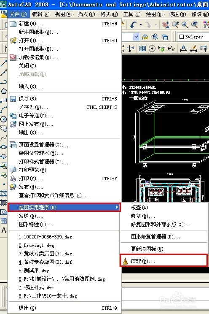This screenshot has width=209, height=314.
Task: Open 页面设置管理器(G)... menu entry
Action: (x=64, y=145)
